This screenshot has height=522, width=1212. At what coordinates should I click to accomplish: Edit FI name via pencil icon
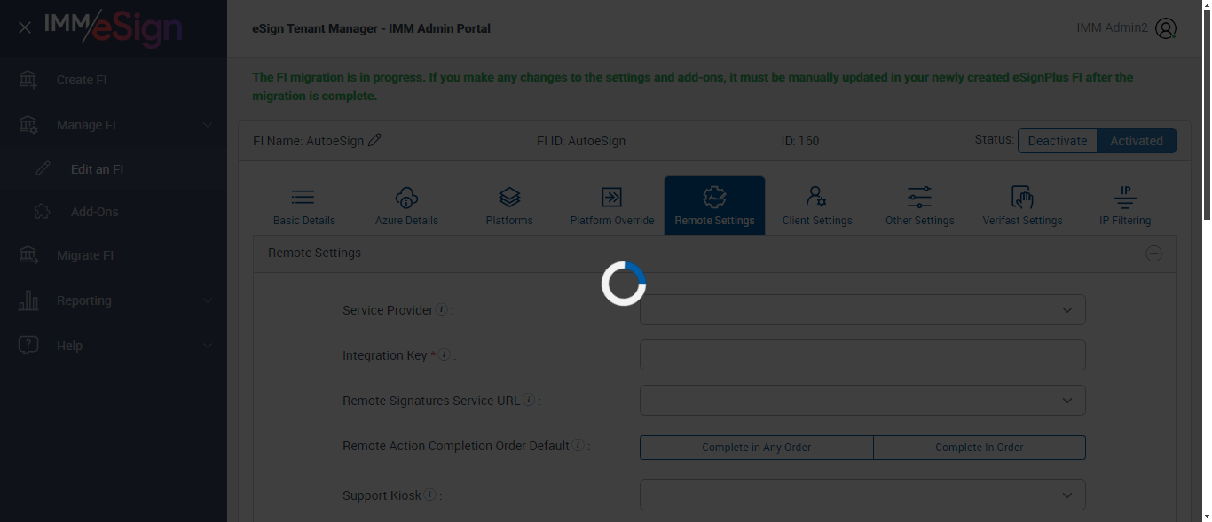(374, 140)
